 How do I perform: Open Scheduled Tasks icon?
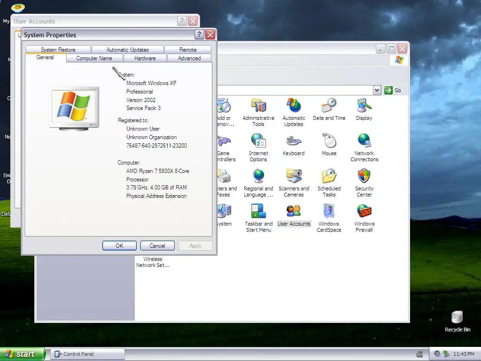coord(329,183)
